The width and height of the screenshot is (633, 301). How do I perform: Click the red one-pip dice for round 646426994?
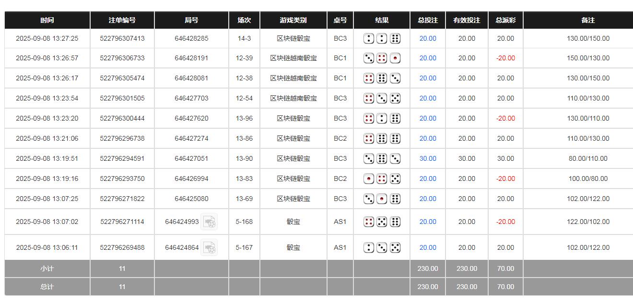tap(369, 178)
